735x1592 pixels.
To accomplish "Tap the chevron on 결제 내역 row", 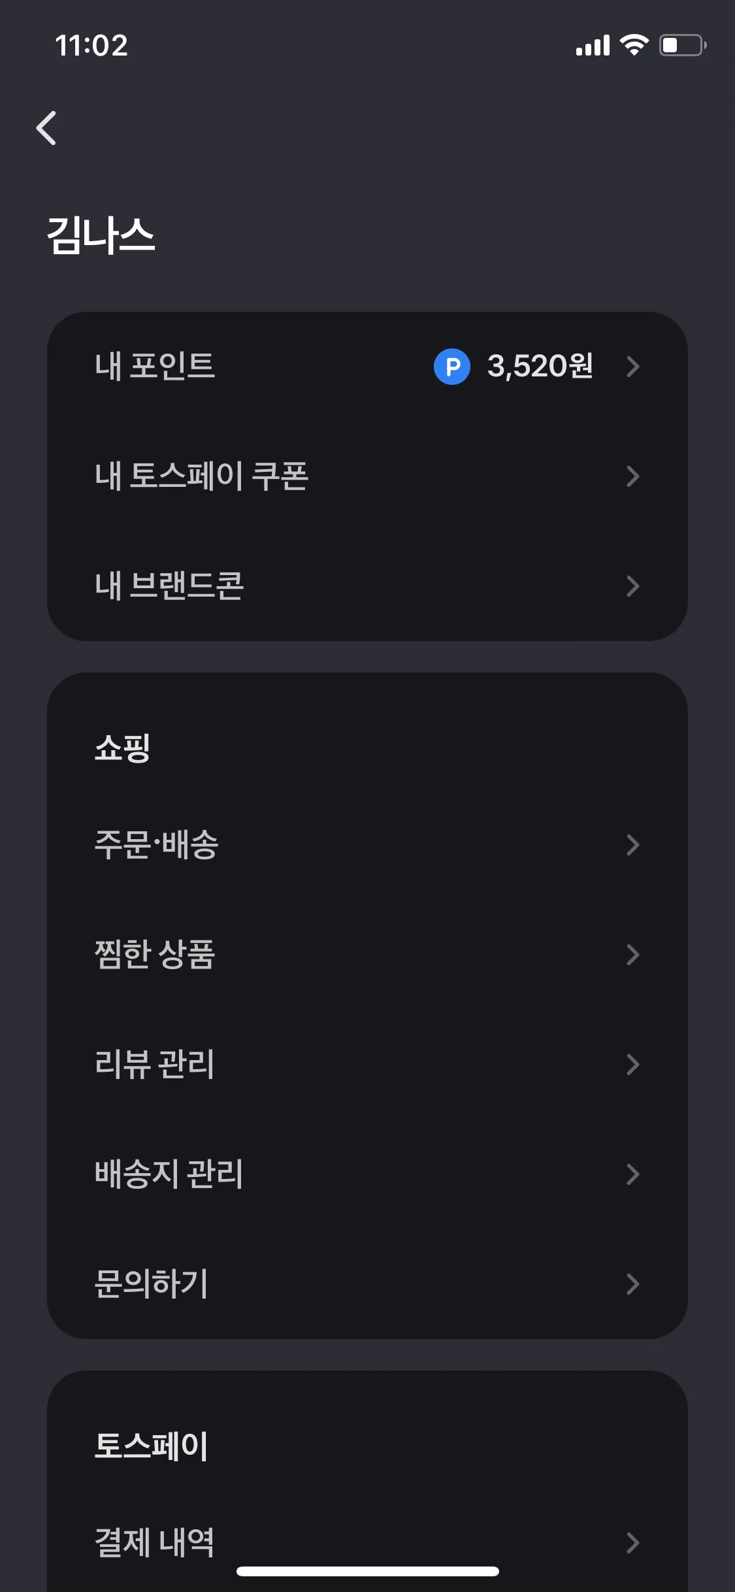I will point(632,1543).
